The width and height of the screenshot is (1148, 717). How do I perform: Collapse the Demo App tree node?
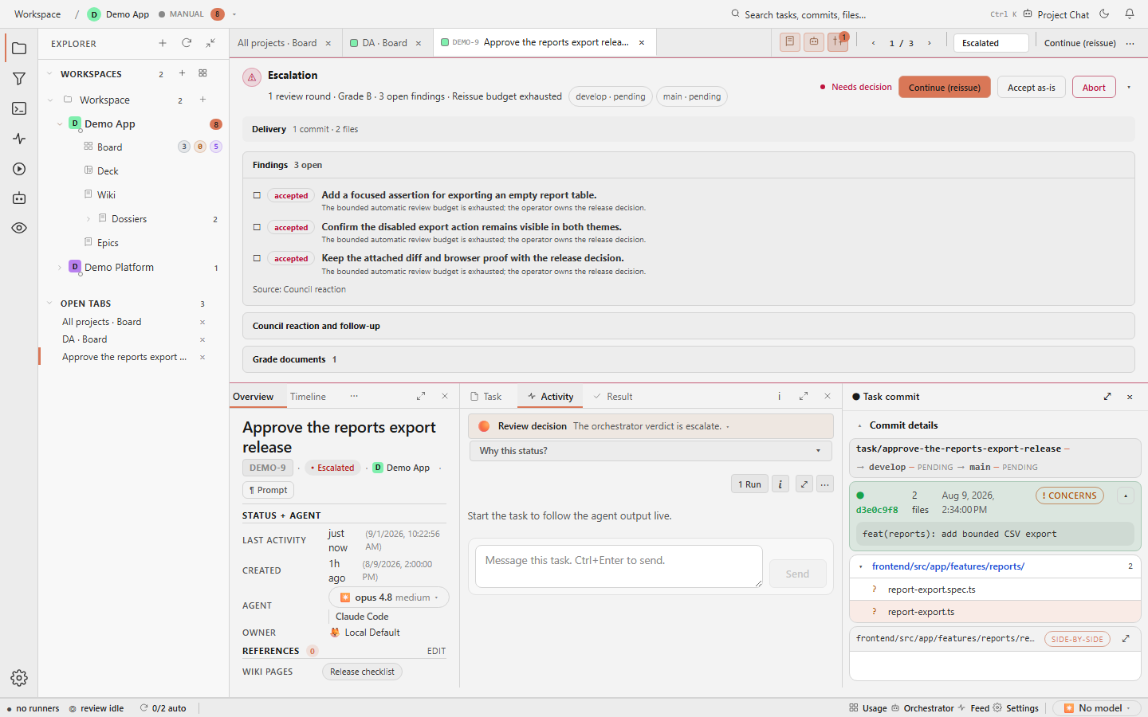pos(60,123)
